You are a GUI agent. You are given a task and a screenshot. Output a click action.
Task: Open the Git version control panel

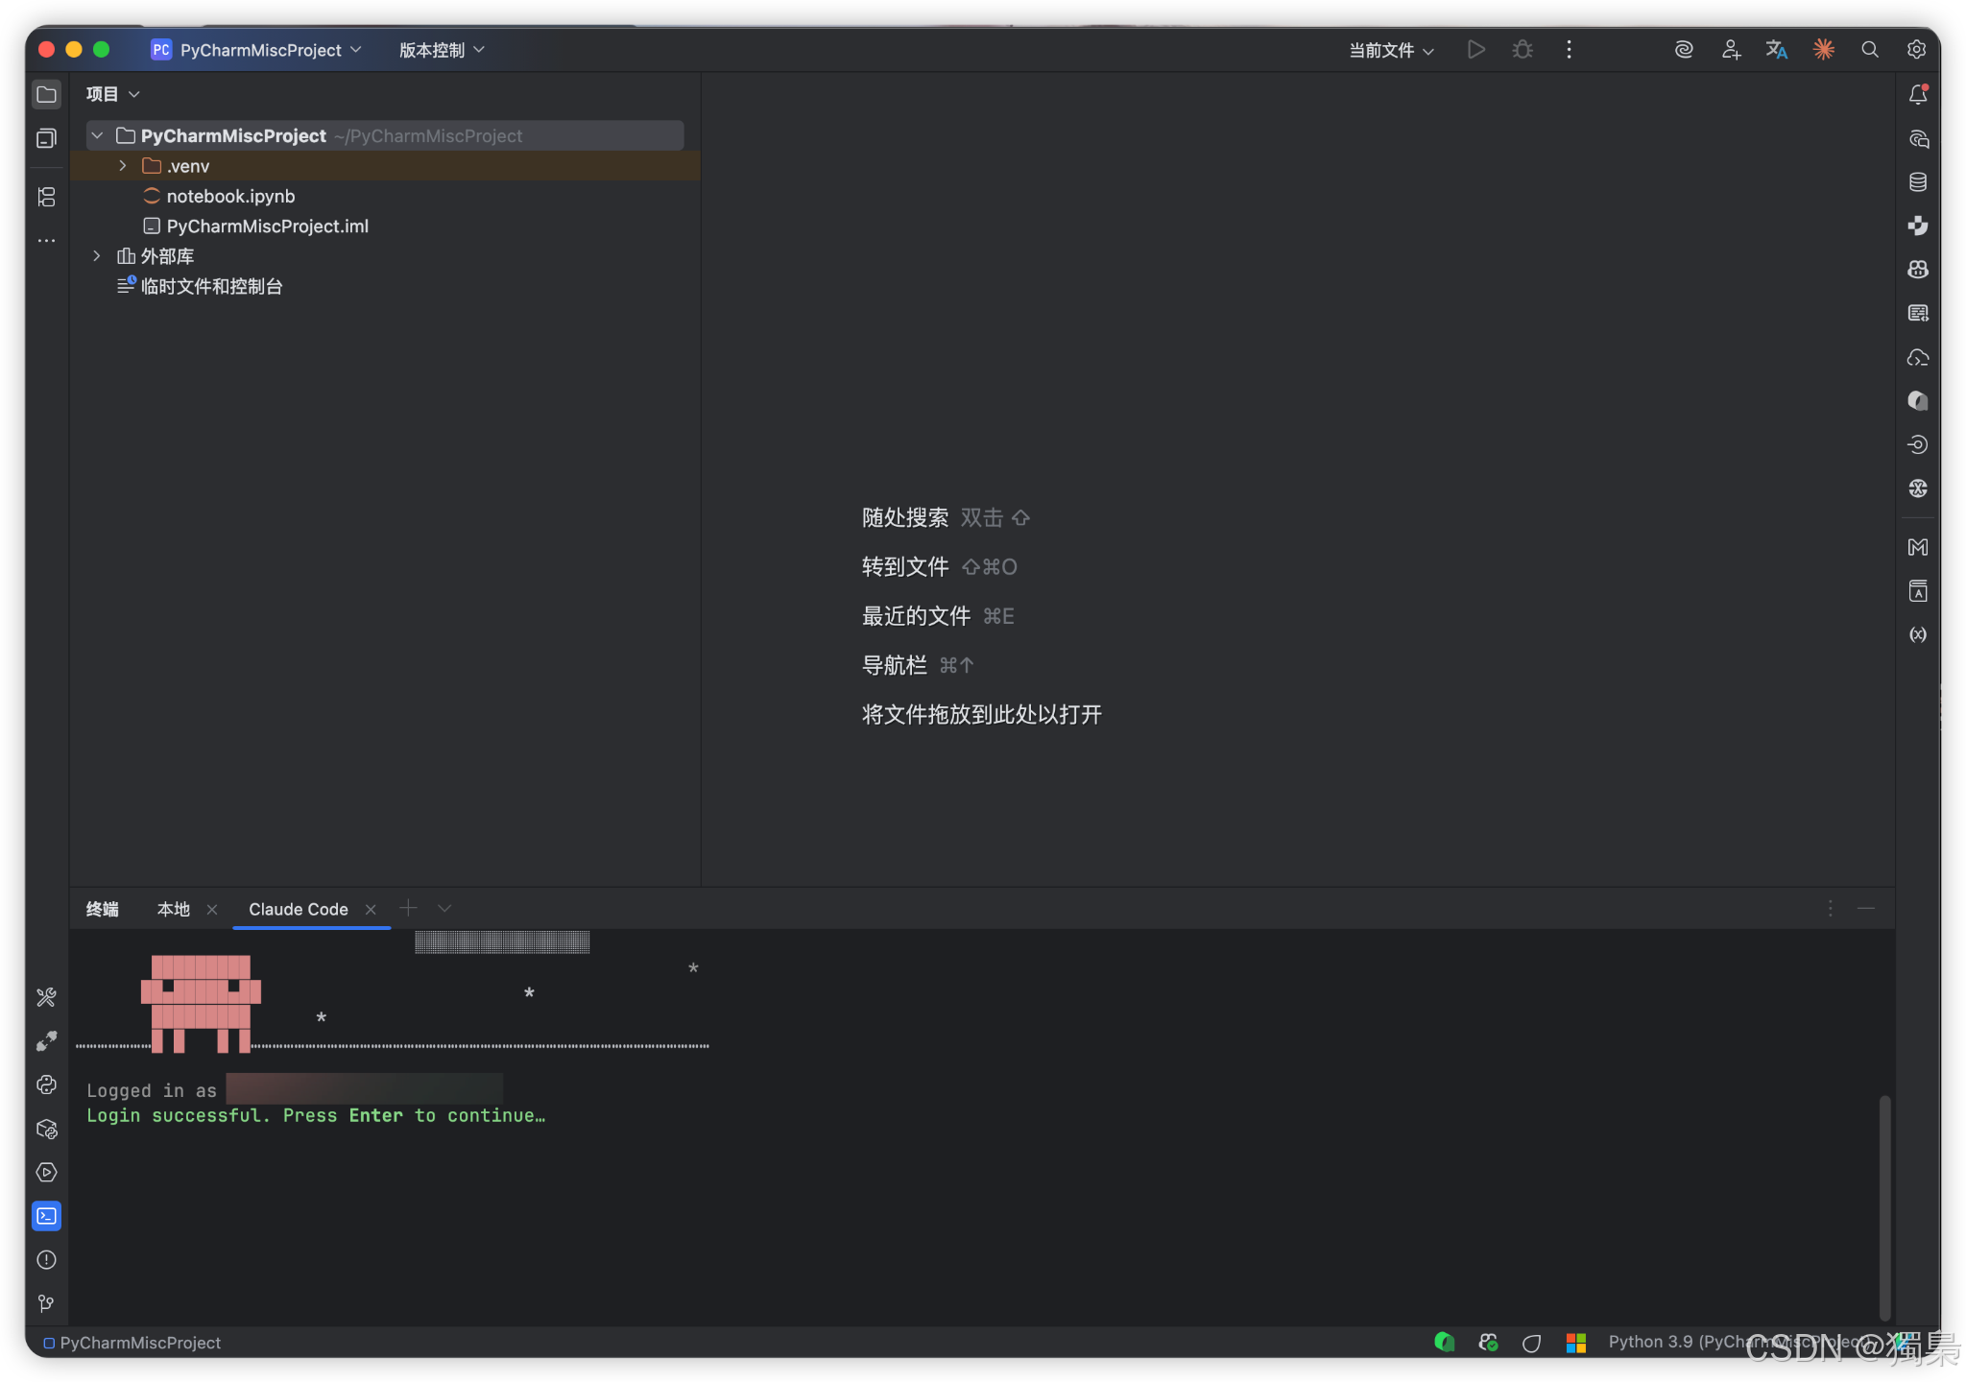click(x=46, y=1303)
